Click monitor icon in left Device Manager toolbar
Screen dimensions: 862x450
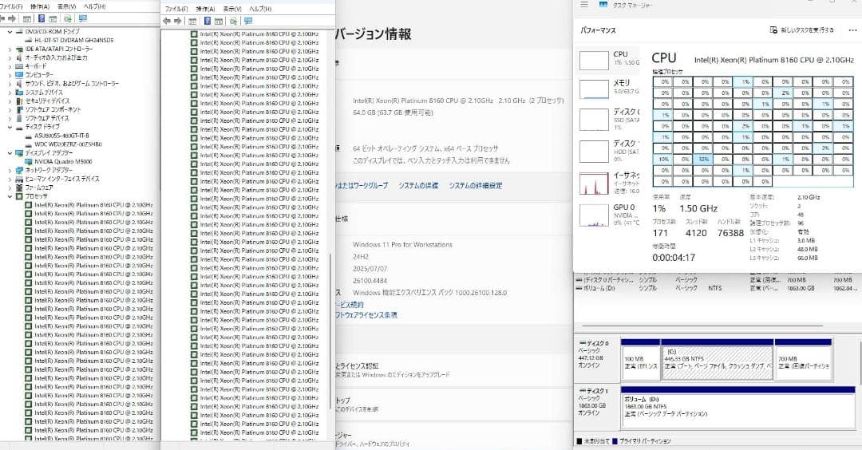click(83, 18)
